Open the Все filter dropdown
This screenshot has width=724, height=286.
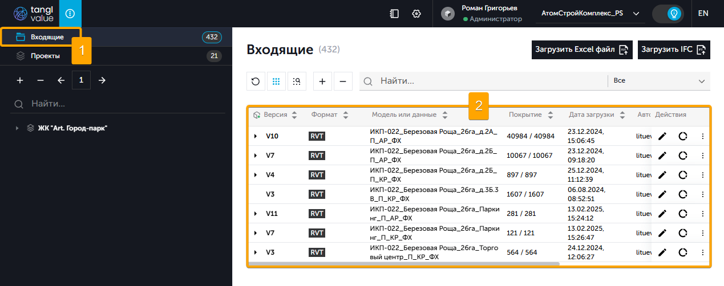659,81
